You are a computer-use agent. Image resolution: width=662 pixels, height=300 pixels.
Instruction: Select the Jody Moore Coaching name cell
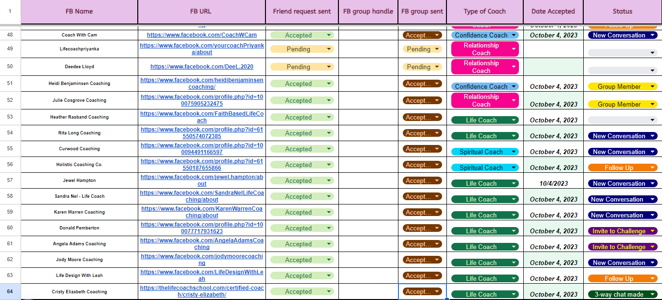click(x=79, y=260)
